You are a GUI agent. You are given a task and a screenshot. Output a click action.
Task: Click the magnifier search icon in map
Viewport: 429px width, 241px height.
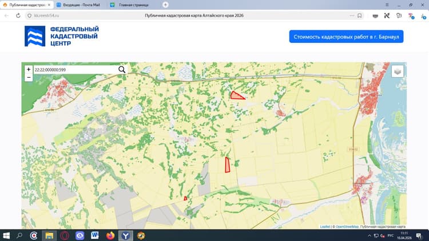122,70
